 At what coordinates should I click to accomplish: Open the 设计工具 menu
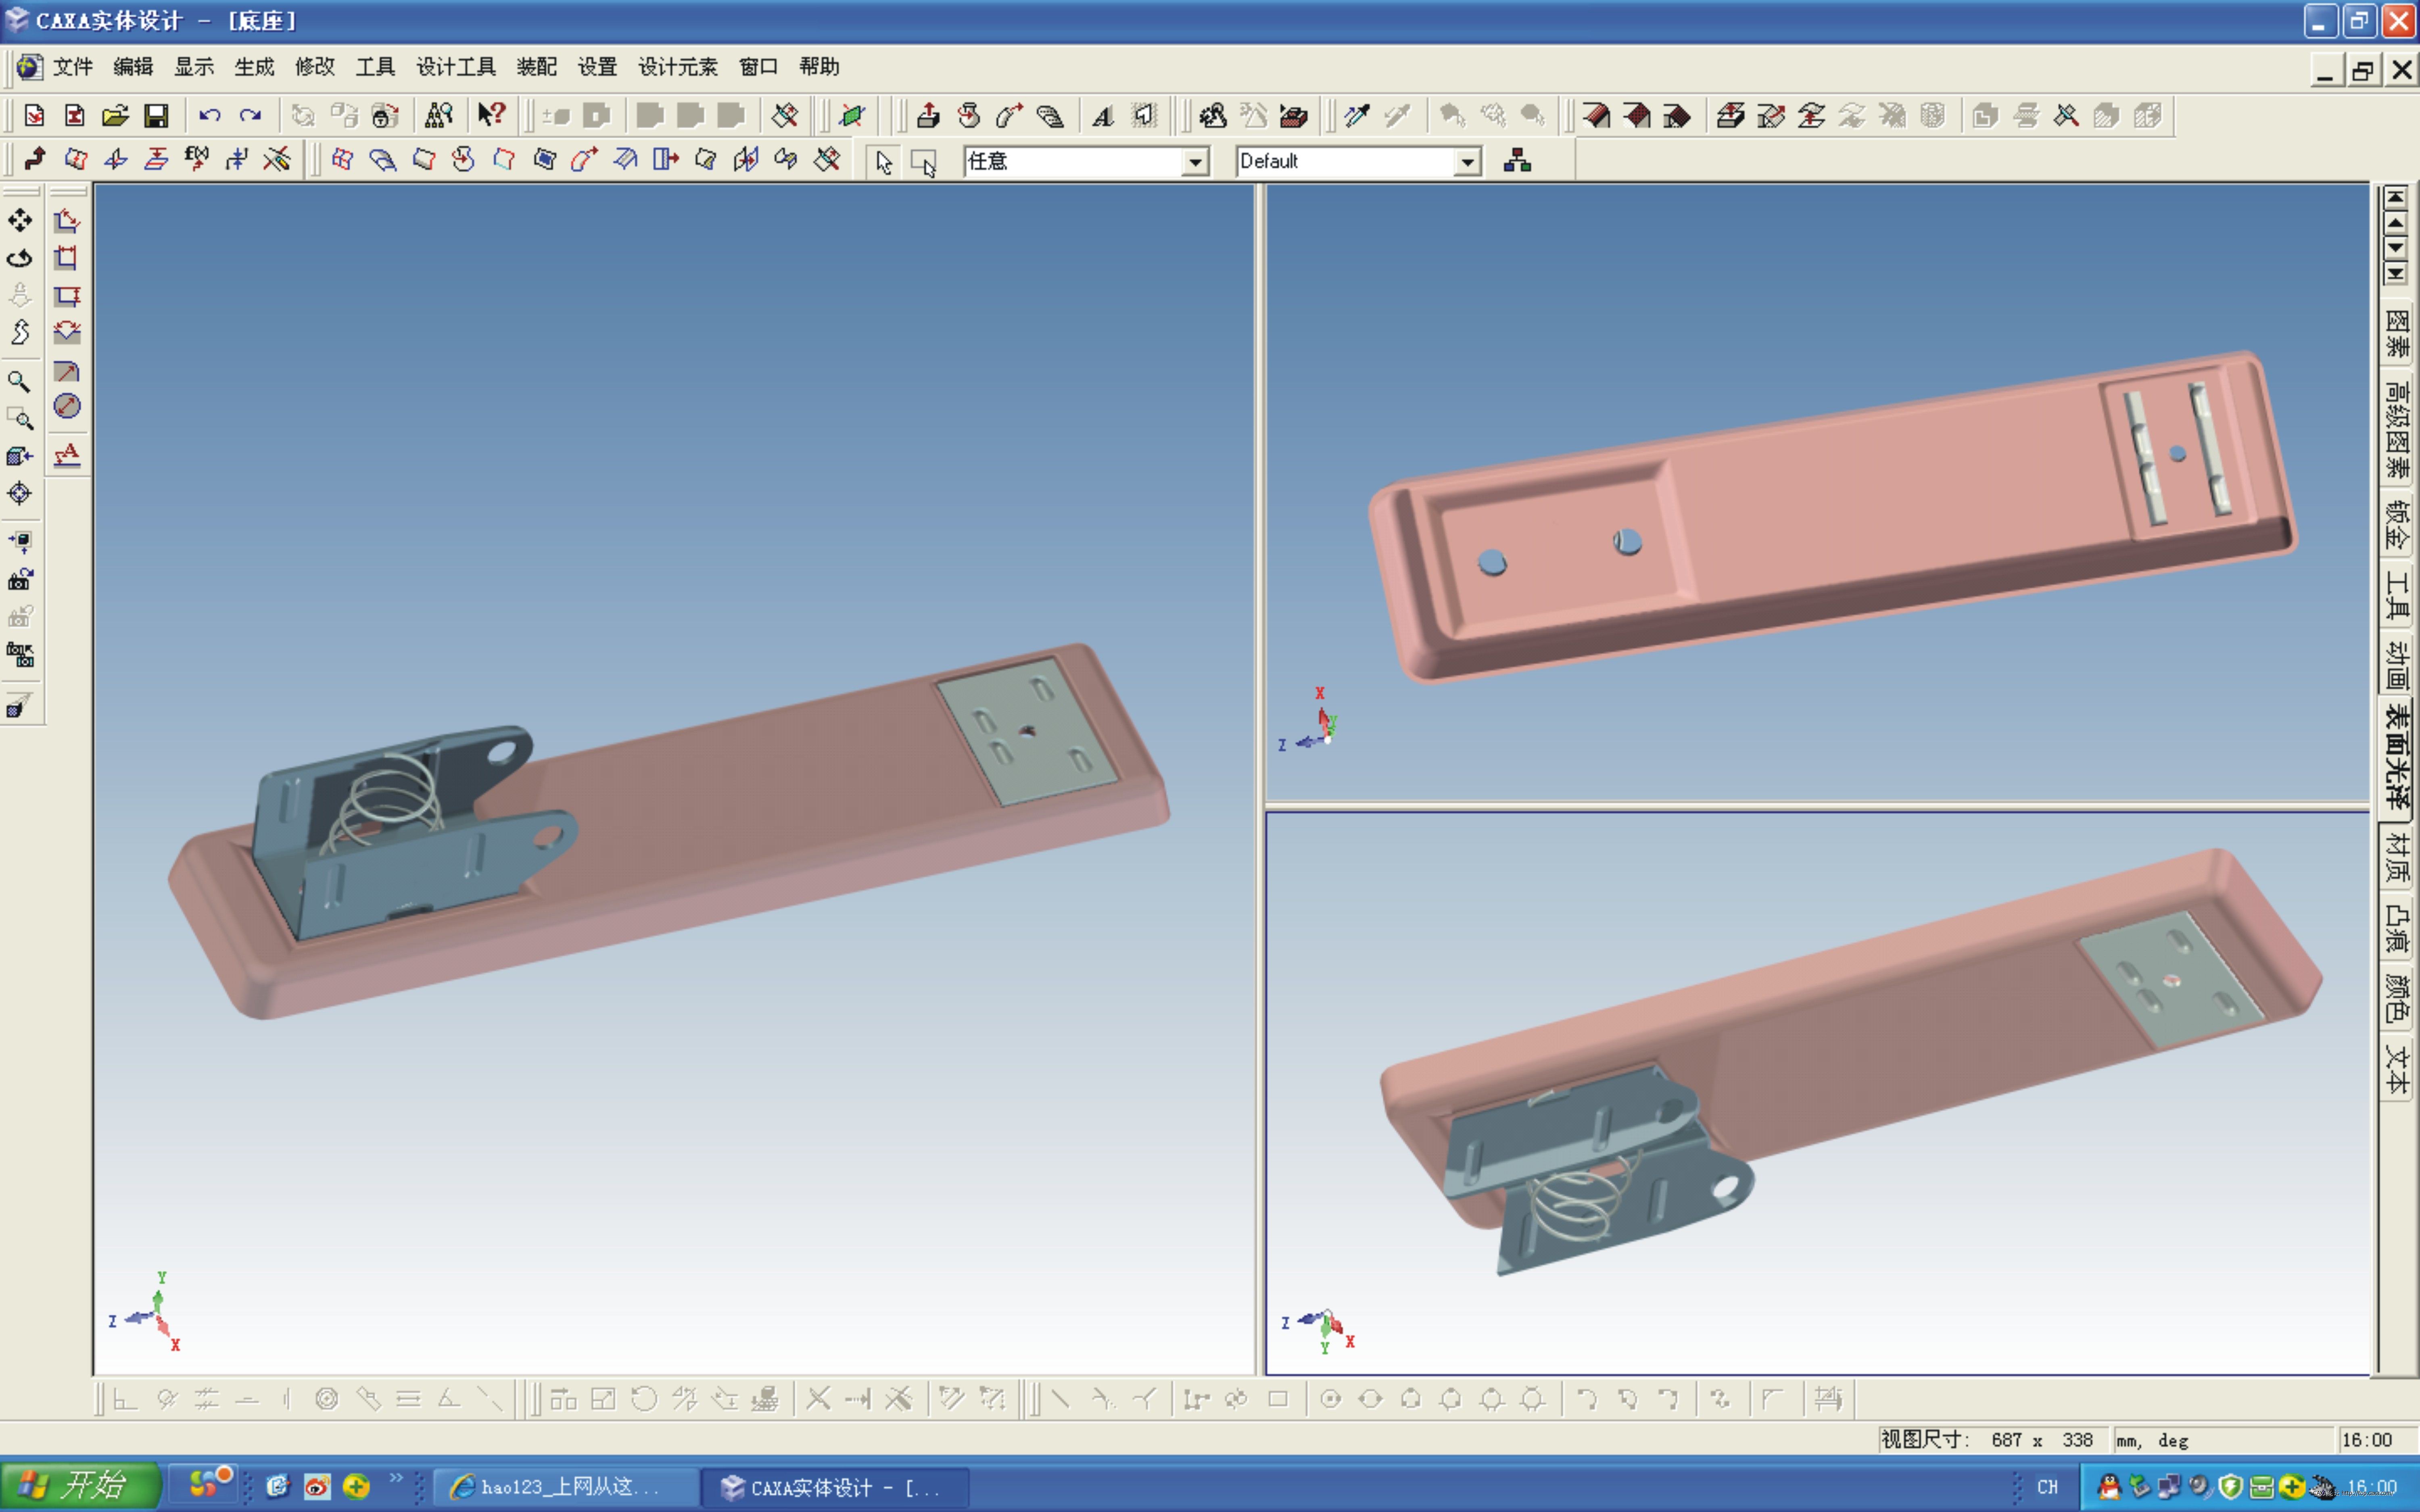(x=456, y=67)
